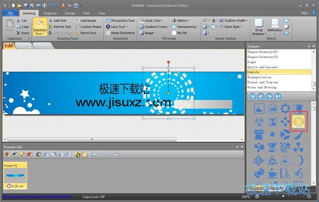Image resolution: width=319 pixels, height=202 pixels.
Task: Click the Copy command
Action: (x=23, y=27)
